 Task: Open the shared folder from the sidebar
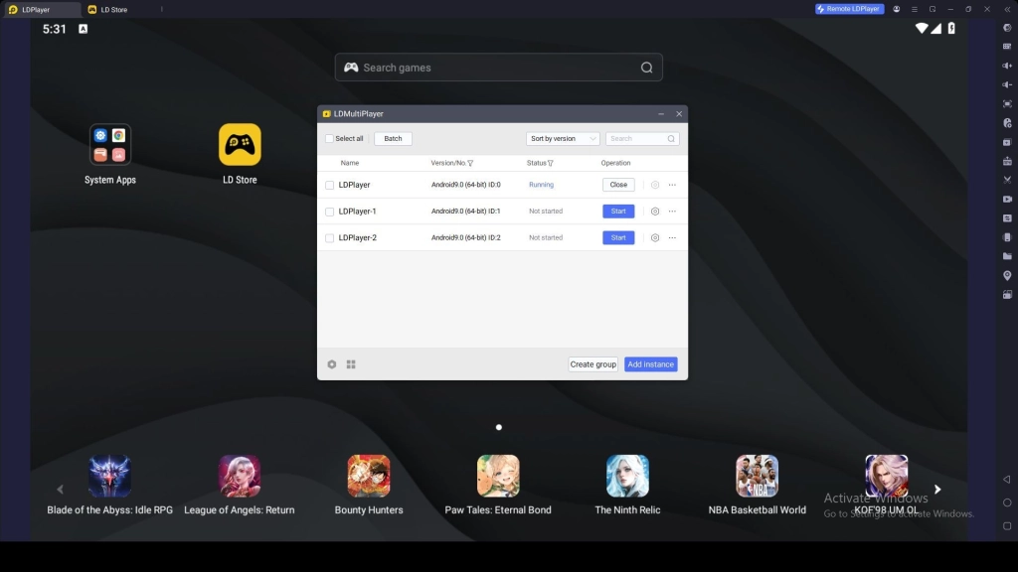[1006, 256]
